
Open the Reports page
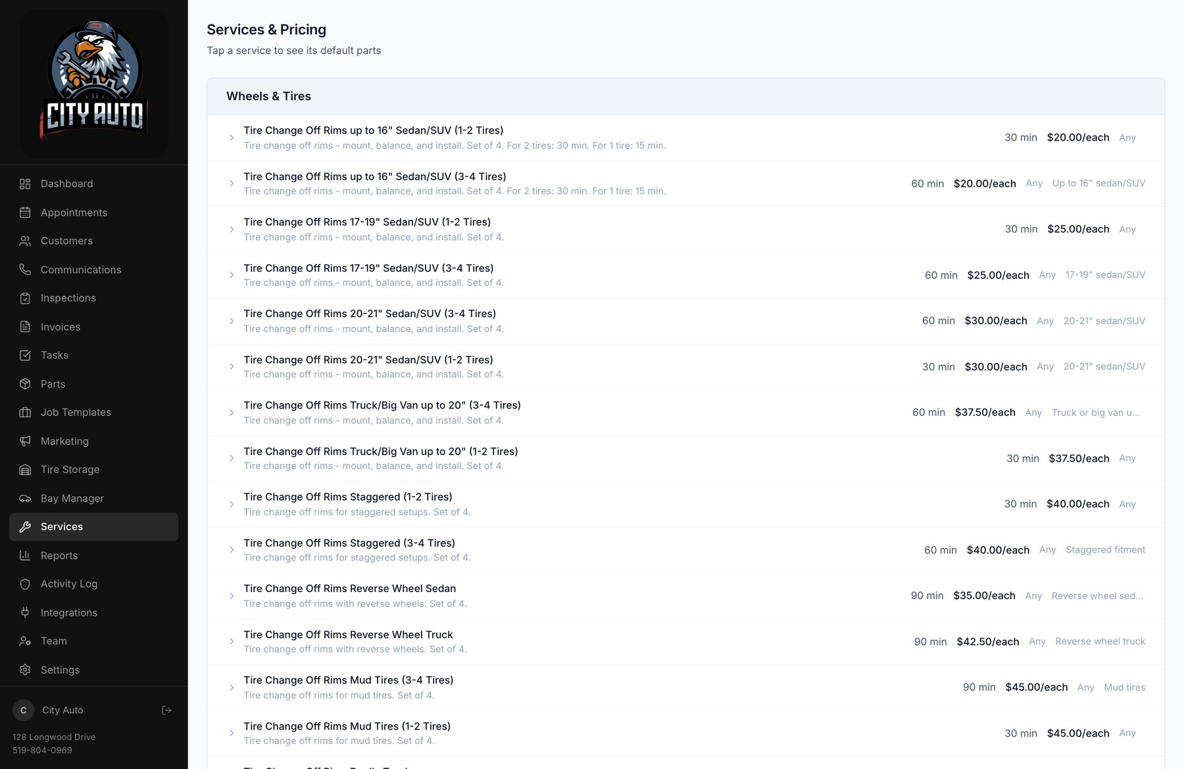pyautogui.click(x=93, y=556)
